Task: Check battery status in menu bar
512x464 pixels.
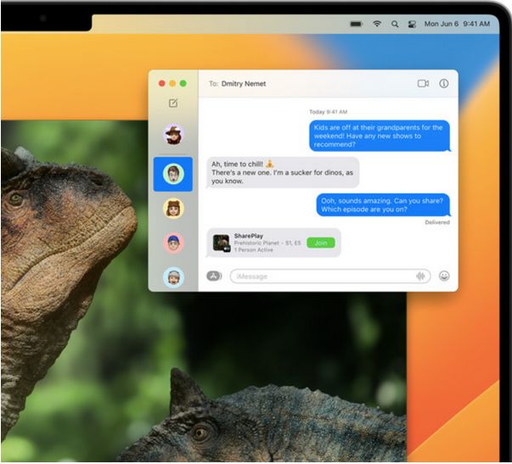Action: (x=357, y=24)
